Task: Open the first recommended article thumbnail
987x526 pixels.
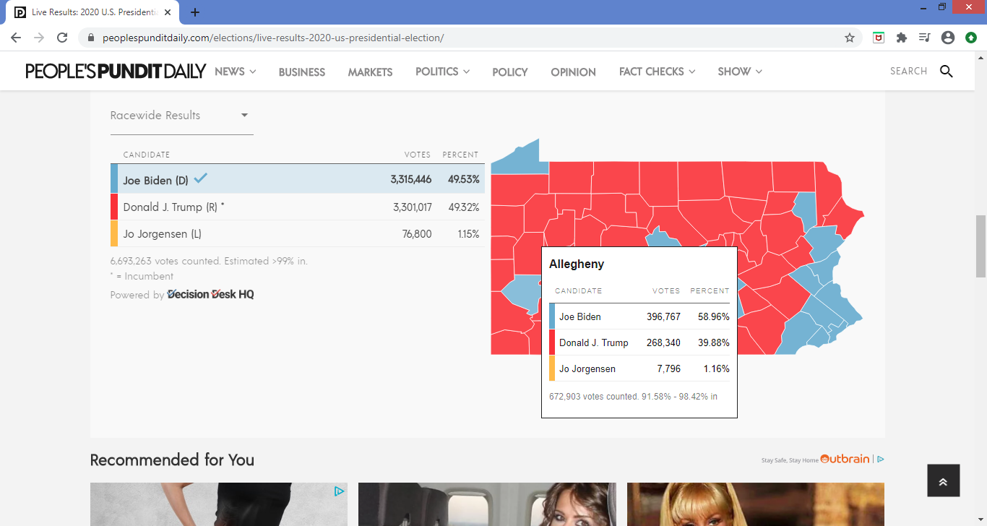Action: (219, 504)
